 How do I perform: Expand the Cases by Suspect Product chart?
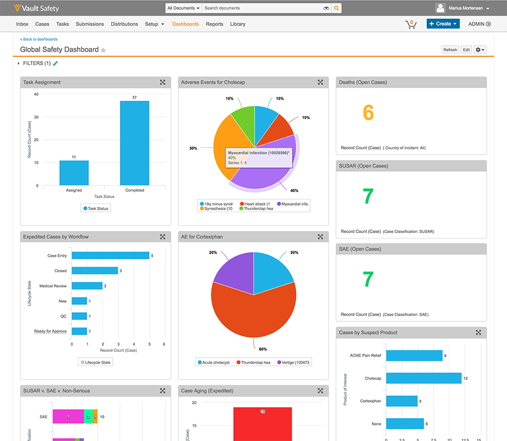pos(478,333)
